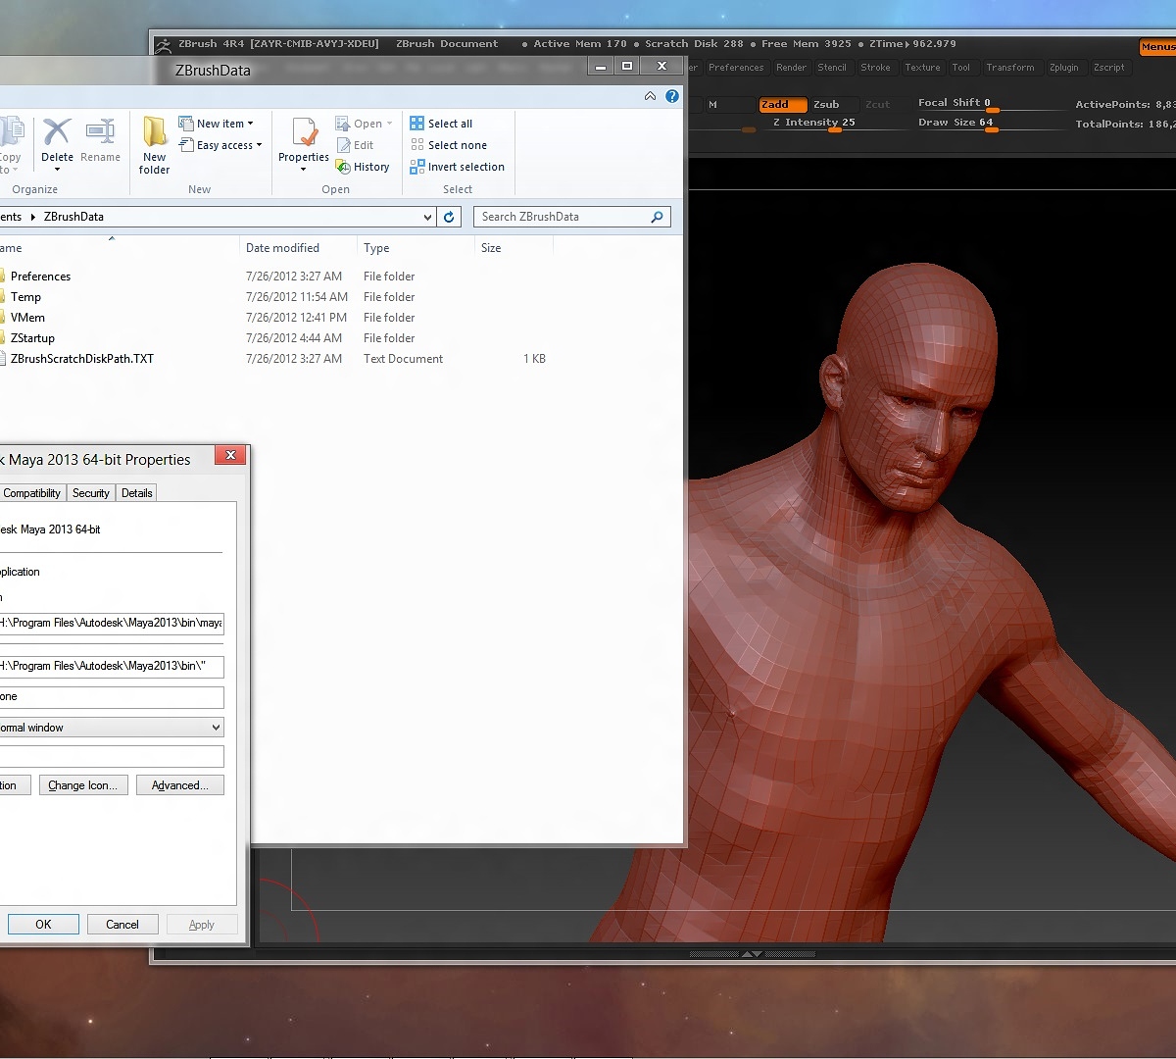Viewport: 1176px width, 1059px height.
Task: Open ZBrush Stencil menu
Action: 832,68
